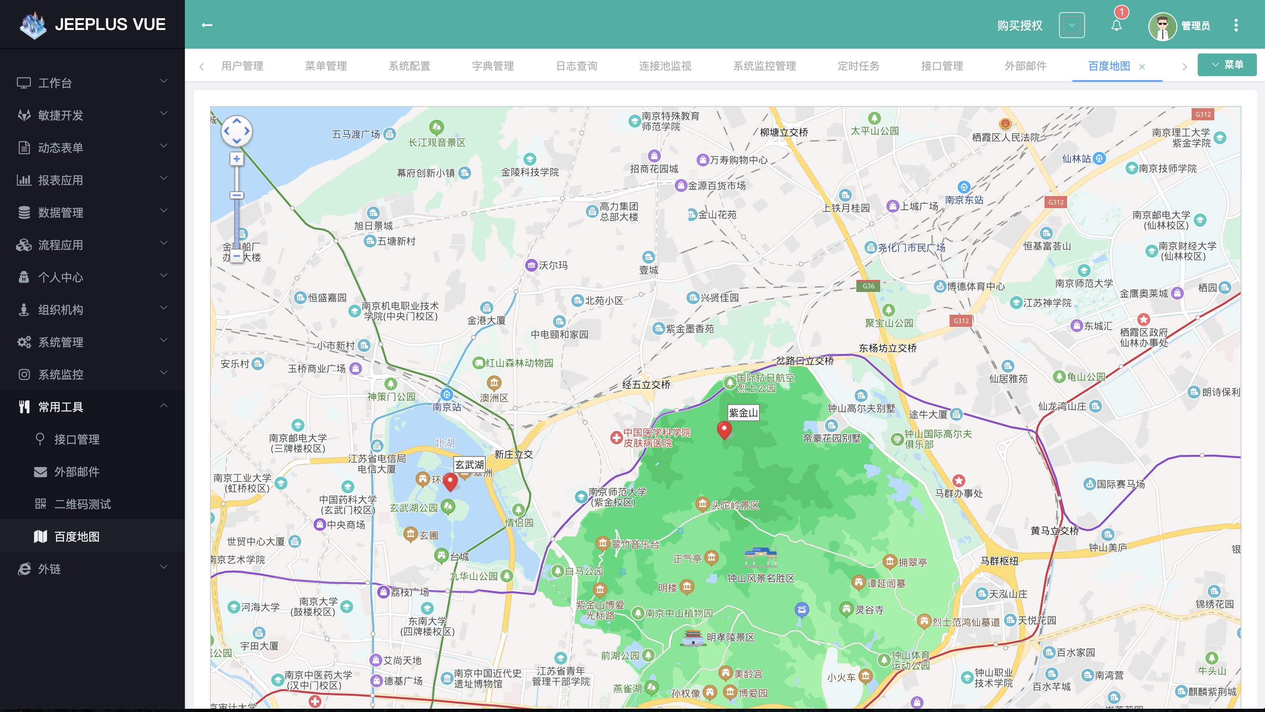Switch to the 定时任务 tab
The height and width of the screenshot is (712, 1265).
858,66
